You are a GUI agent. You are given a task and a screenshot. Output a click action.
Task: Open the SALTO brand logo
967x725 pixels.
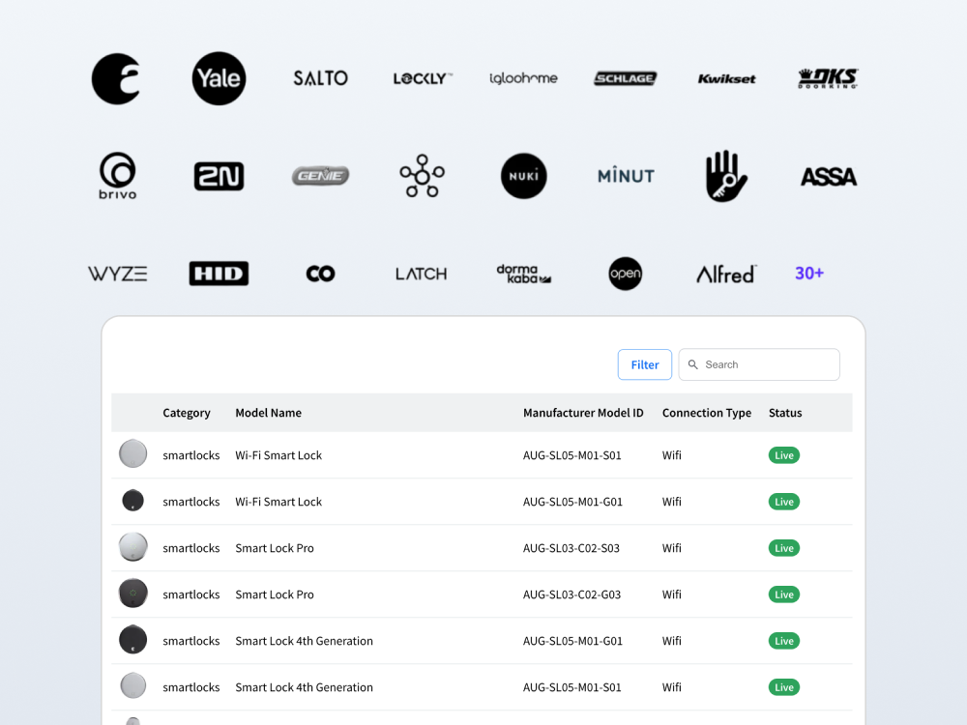tap(321, 78)
